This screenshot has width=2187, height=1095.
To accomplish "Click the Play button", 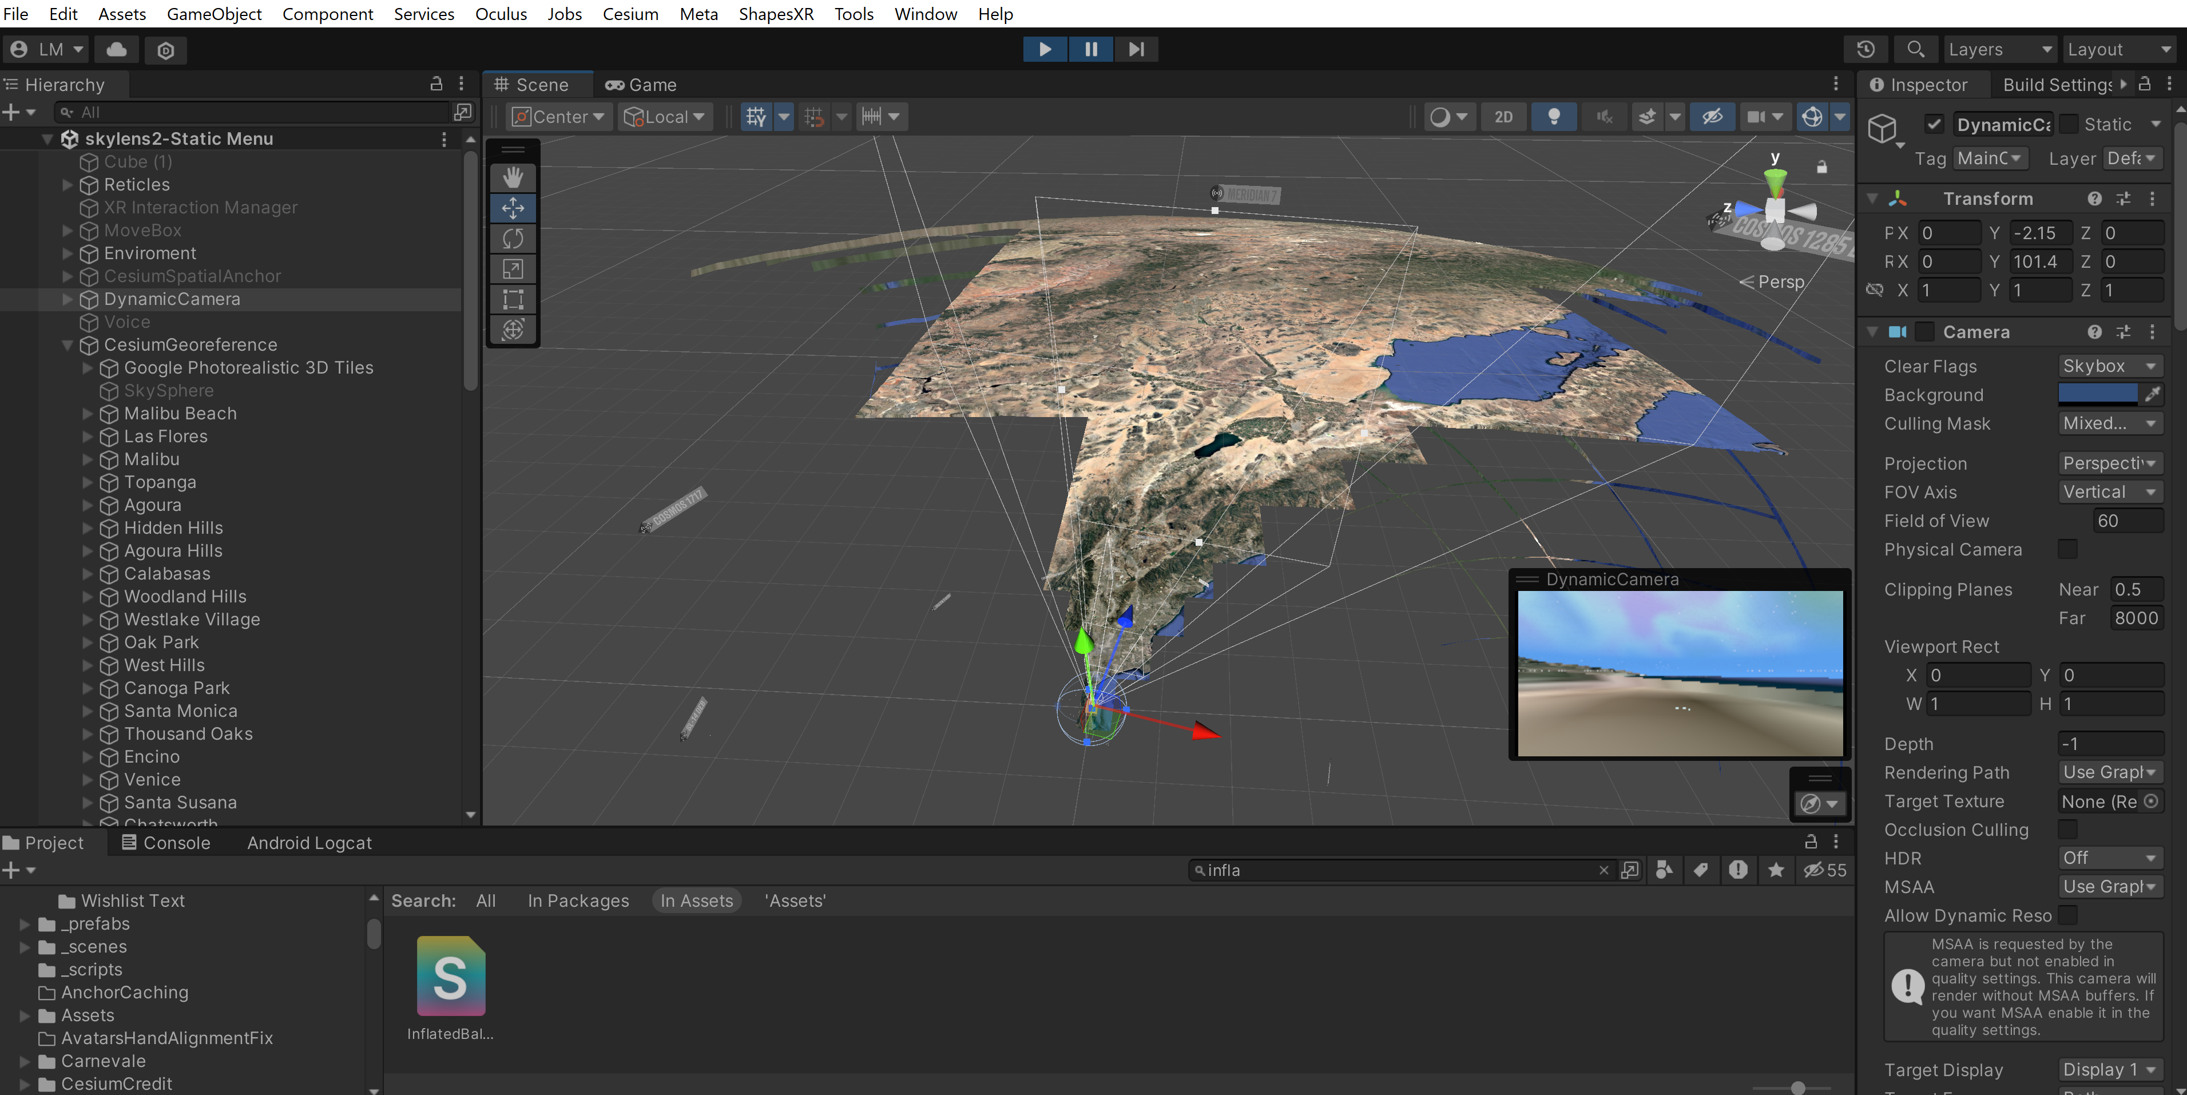I will [x=1045, y=49].
